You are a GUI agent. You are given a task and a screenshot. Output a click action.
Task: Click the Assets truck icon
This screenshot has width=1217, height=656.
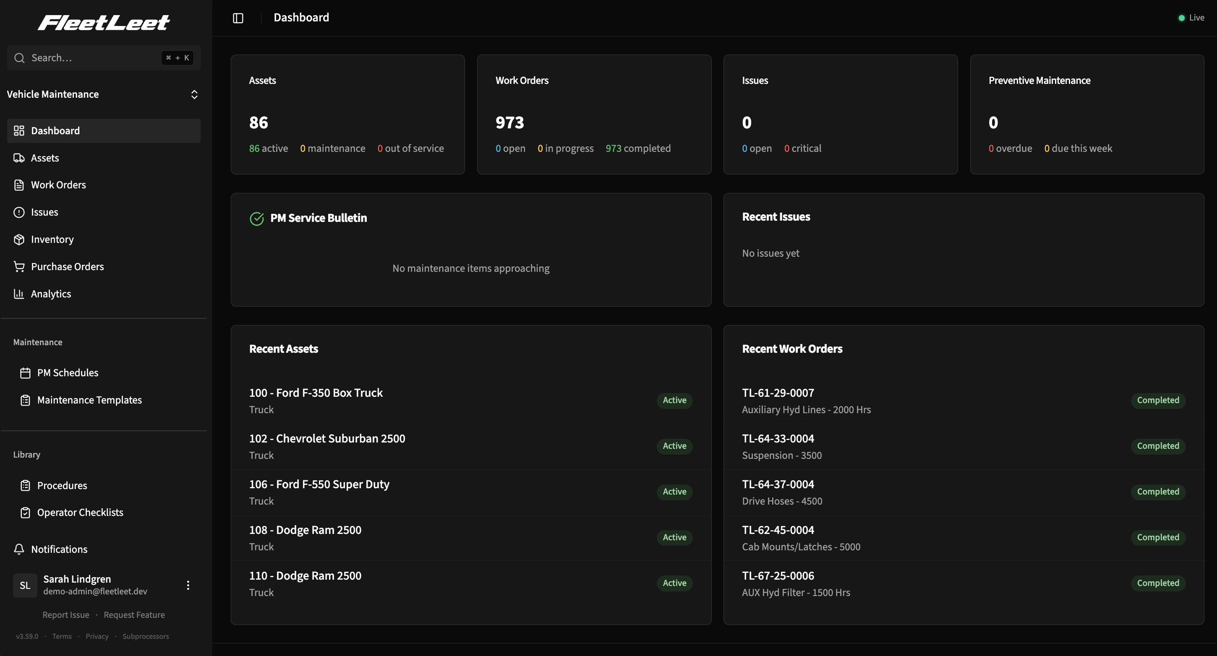tap(19, 158)
